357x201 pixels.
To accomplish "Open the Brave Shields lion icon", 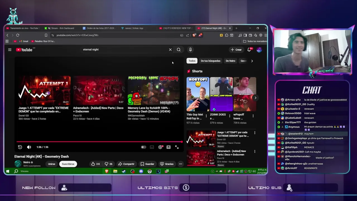I will (194, 35).
